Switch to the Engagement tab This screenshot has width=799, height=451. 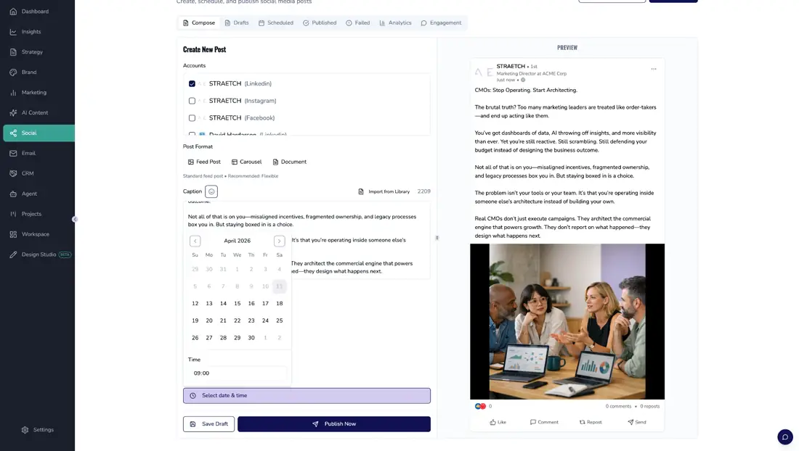click(442, 23)
